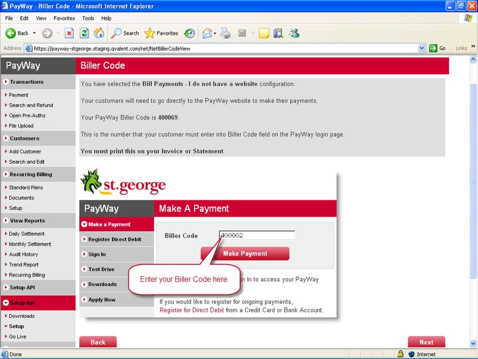This screenshot has width=478, height=359.
Task: Click the URL address bar field
Action: (226, 48)
